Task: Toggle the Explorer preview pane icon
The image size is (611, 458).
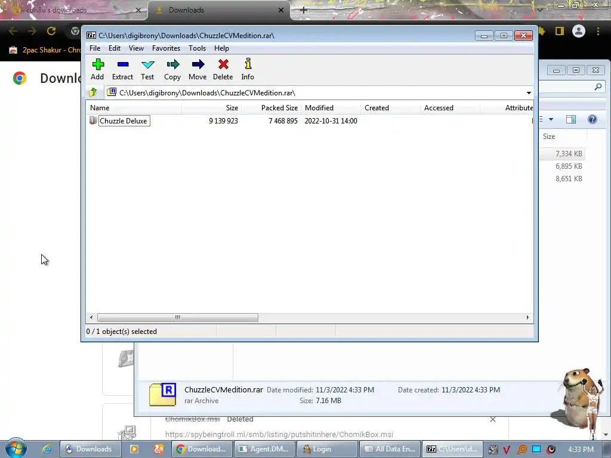Action: click(571, 119)
